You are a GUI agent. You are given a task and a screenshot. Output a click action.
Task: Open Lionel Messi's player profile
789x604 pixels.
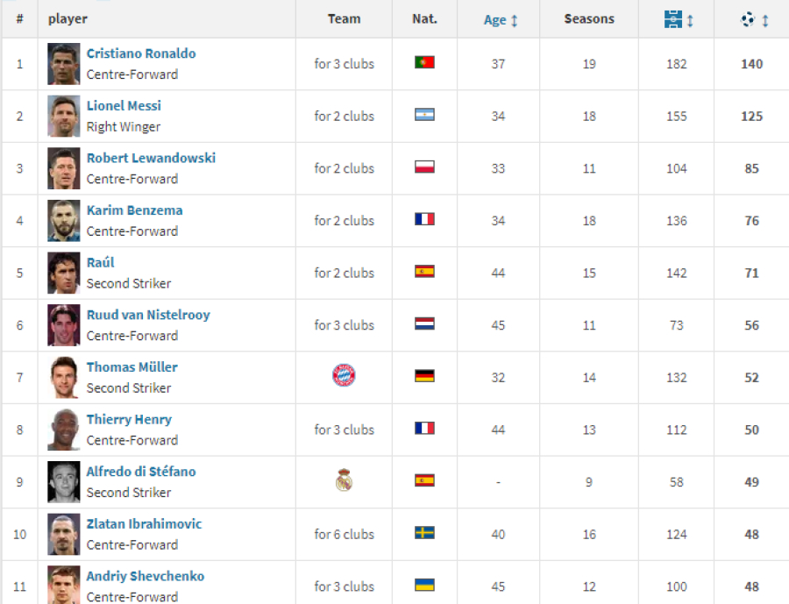pyautogui.click(x=124, y=106)
